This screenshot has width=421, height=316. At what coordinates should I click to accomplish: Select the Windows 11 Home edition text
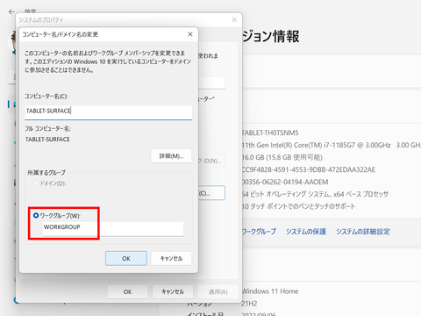[x=270, y=291]
